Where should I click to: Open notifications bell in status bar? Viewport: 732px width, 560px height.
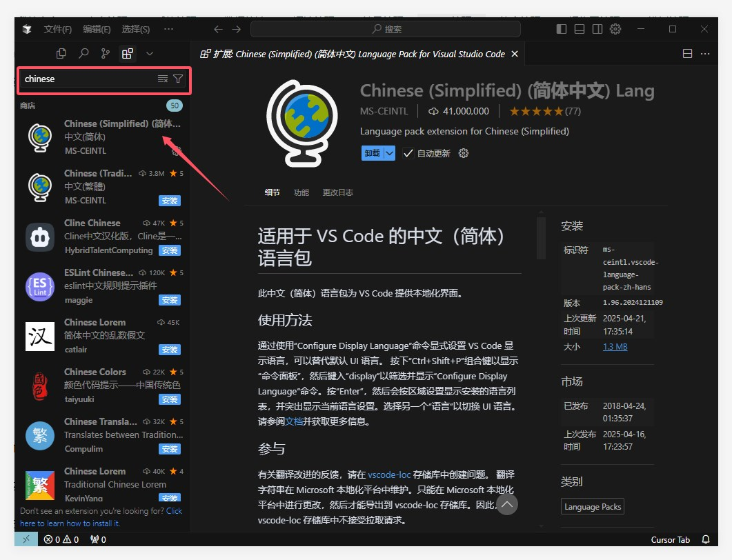706,539
